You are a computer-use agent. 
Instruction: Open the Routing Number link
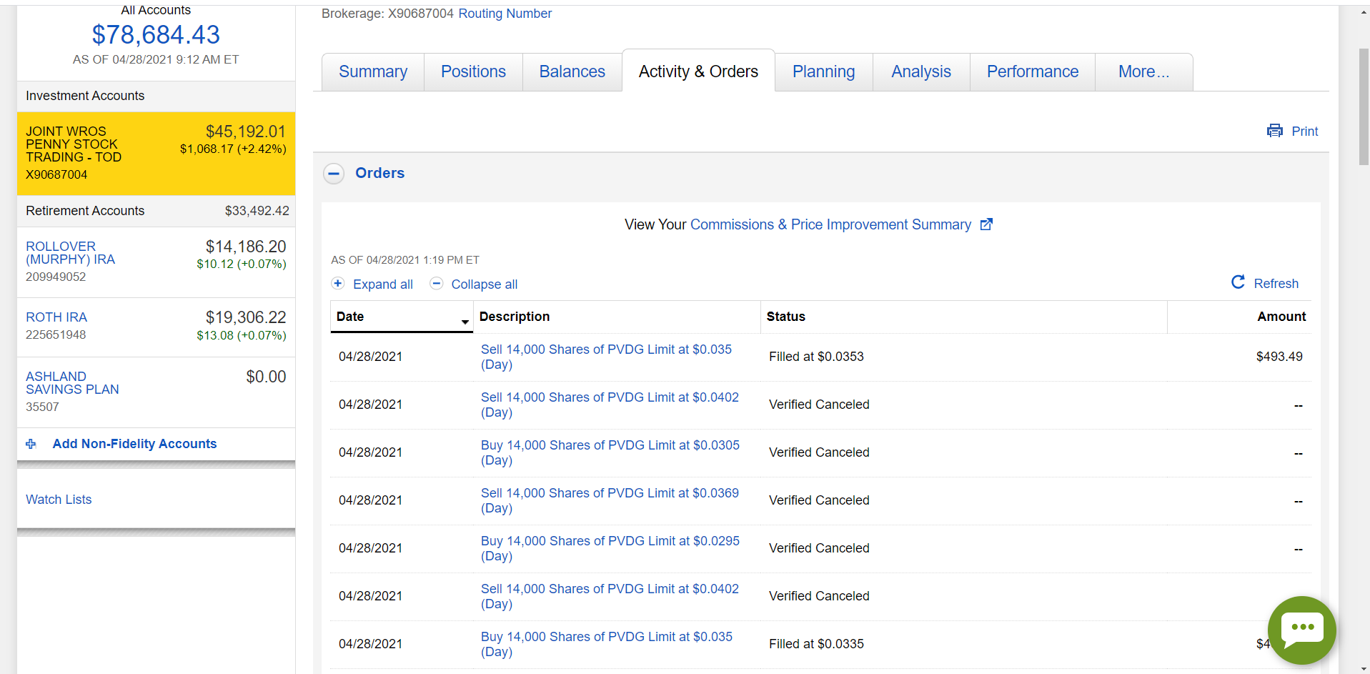(x=505, y=14)
